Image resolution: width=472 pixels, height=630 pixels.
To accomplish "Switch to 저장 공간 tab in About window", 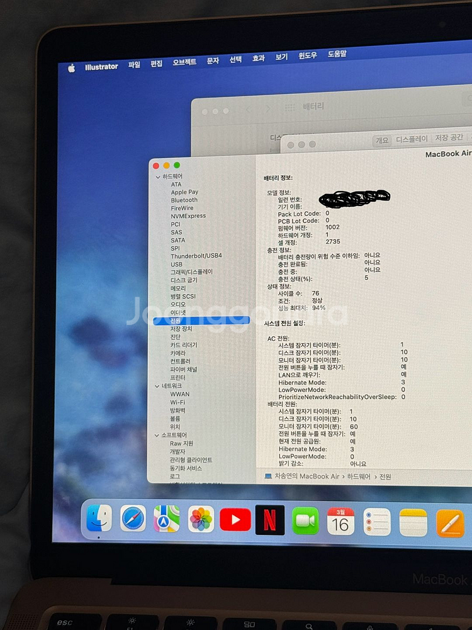I will (449, 137).
